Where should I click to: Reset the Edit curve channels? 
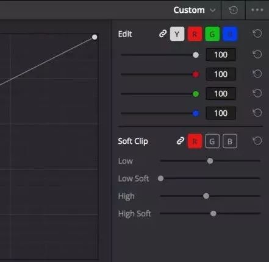(257, 34)
